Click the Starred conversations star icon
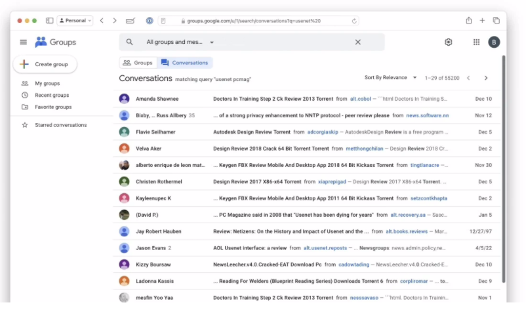The width and height of the screenshot is (526, 309). tap(25, 125)
